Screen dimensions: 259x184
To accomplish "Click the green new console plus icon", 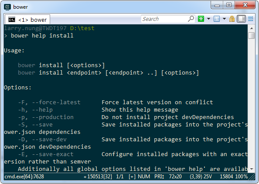I will [x=201, y=19].
